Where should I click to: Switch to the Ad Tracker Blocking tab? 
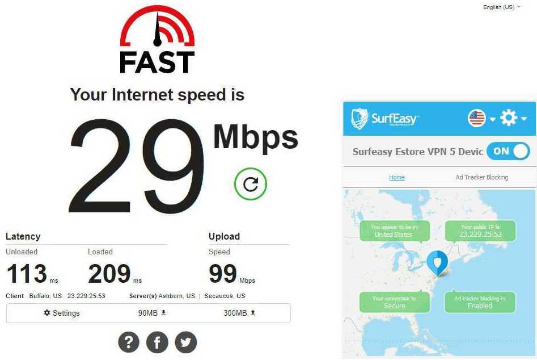point(482,177)
